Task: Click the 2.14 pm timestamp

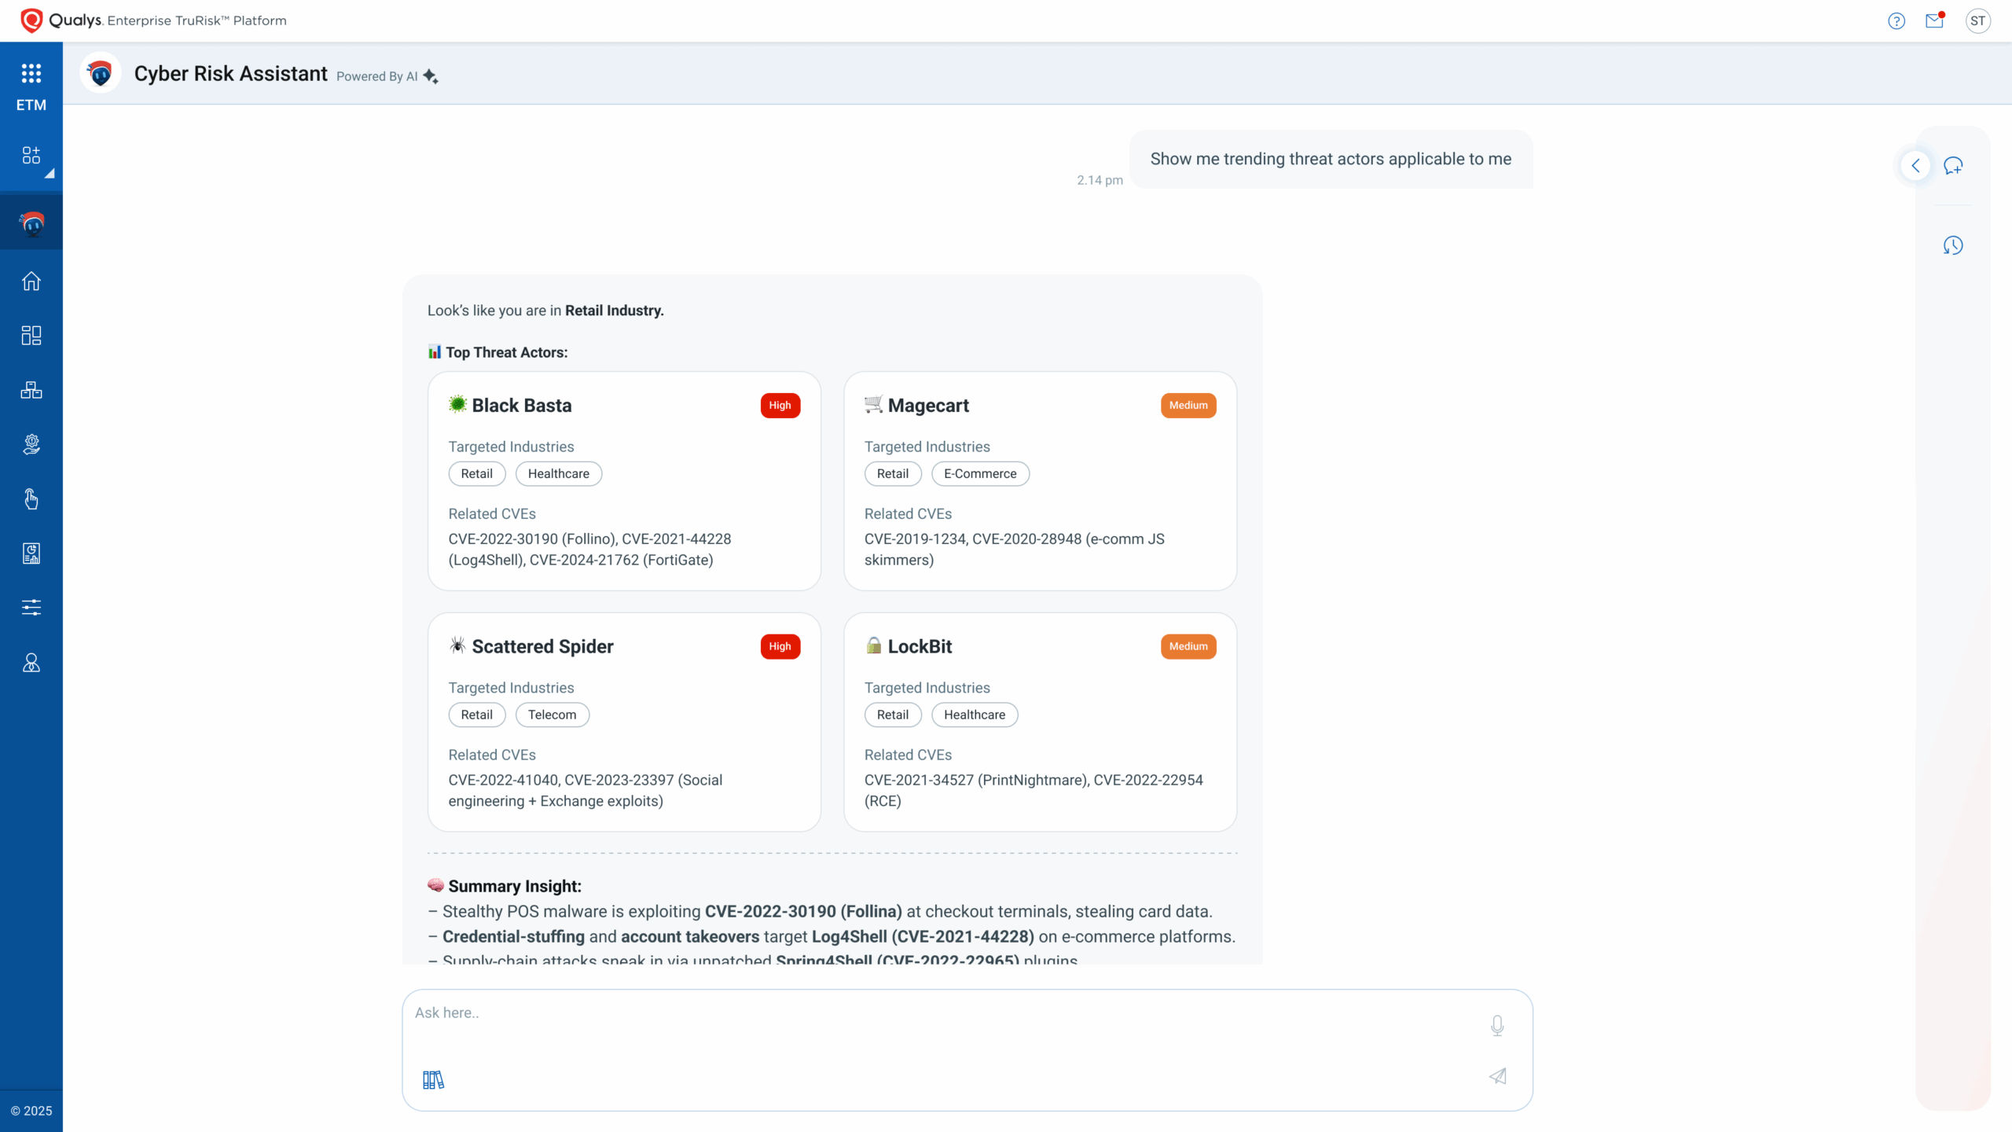Action: coord(1100,181)
